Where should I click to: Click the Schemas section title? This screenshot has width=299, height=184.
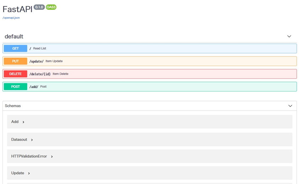coord(13,106)
